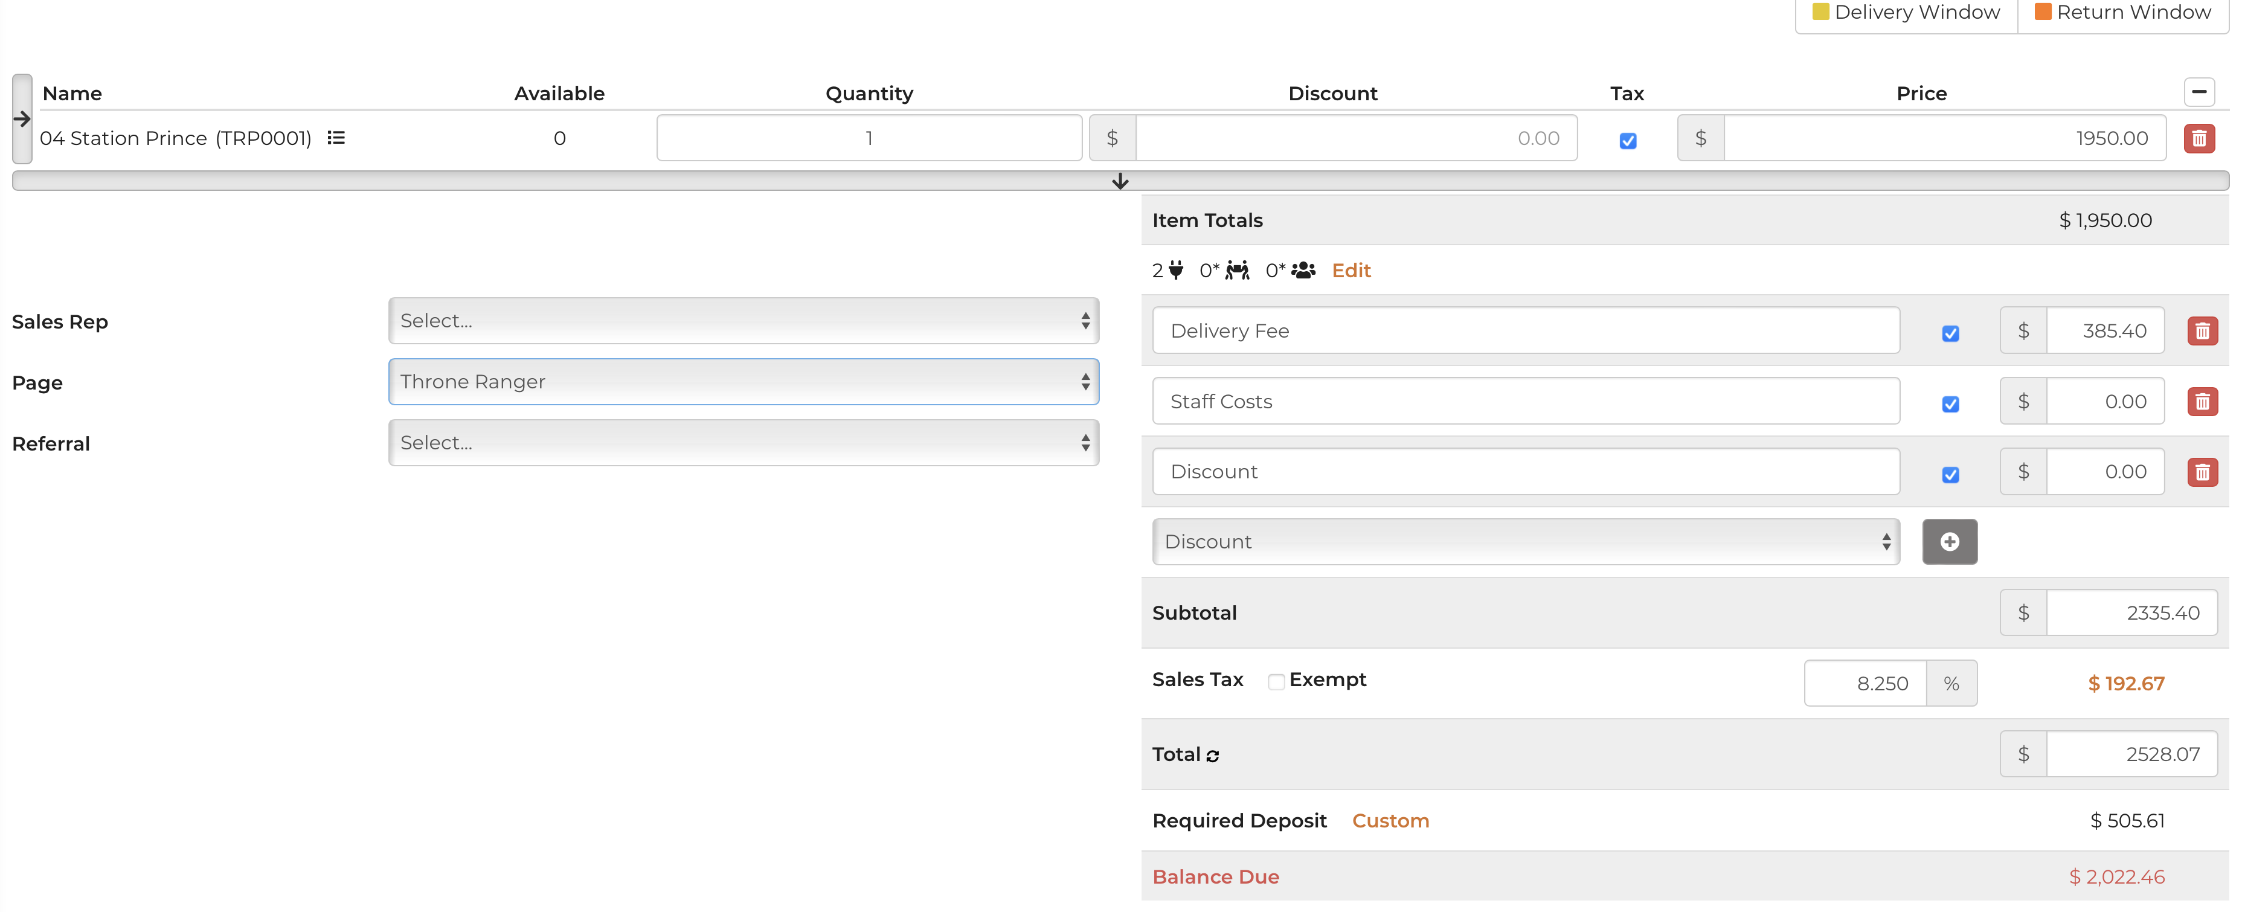Click the Return Window legend item

coord(2123,12)
